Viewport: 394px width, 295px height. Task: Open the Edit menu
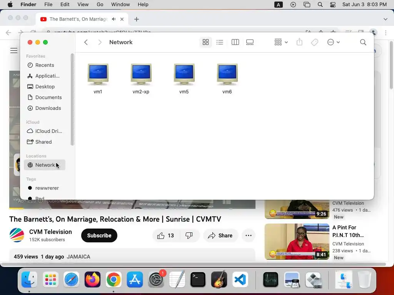(x=65, y=4)
